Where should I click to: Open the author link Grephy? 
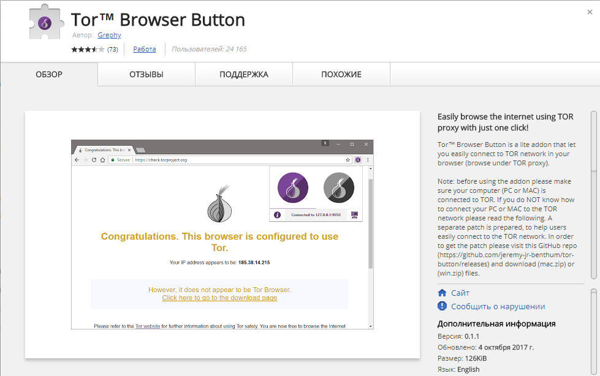(x=109, y=35)
